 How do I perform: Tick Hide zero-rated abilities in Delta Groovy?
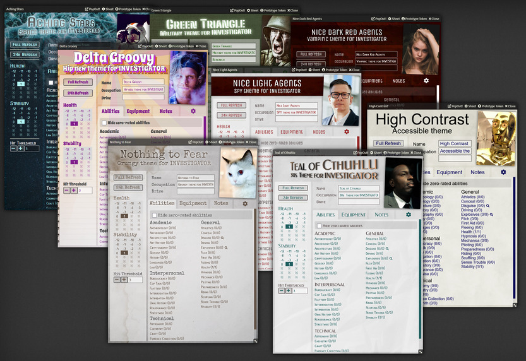104,123
